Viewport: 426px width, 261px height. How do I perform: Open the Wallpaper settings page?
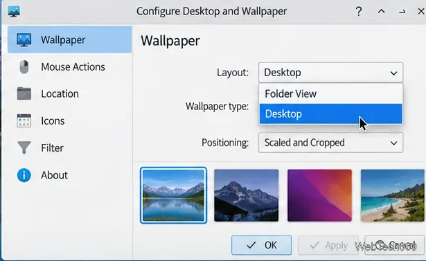point(69,39)
